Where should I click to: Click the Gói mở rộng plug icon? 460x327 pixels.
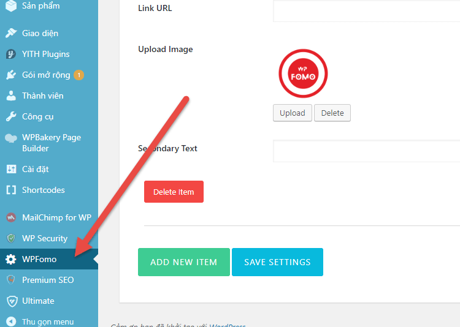(11, 75)
